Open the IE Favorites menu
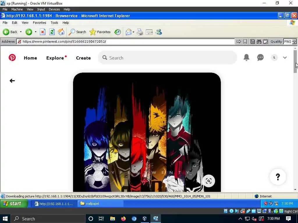 coord(39,23)
